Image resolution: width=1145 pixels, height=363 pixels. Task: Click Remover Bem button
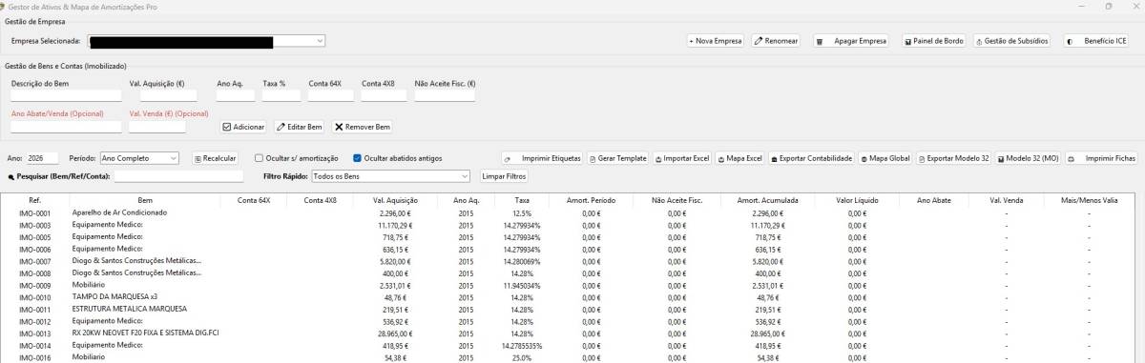tap(363, 127)
